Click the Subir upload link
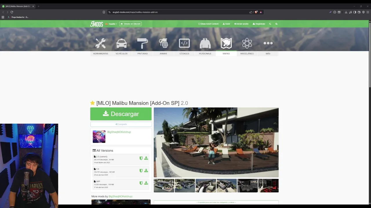Screen dimensions: 371x208 pos(226,24)
